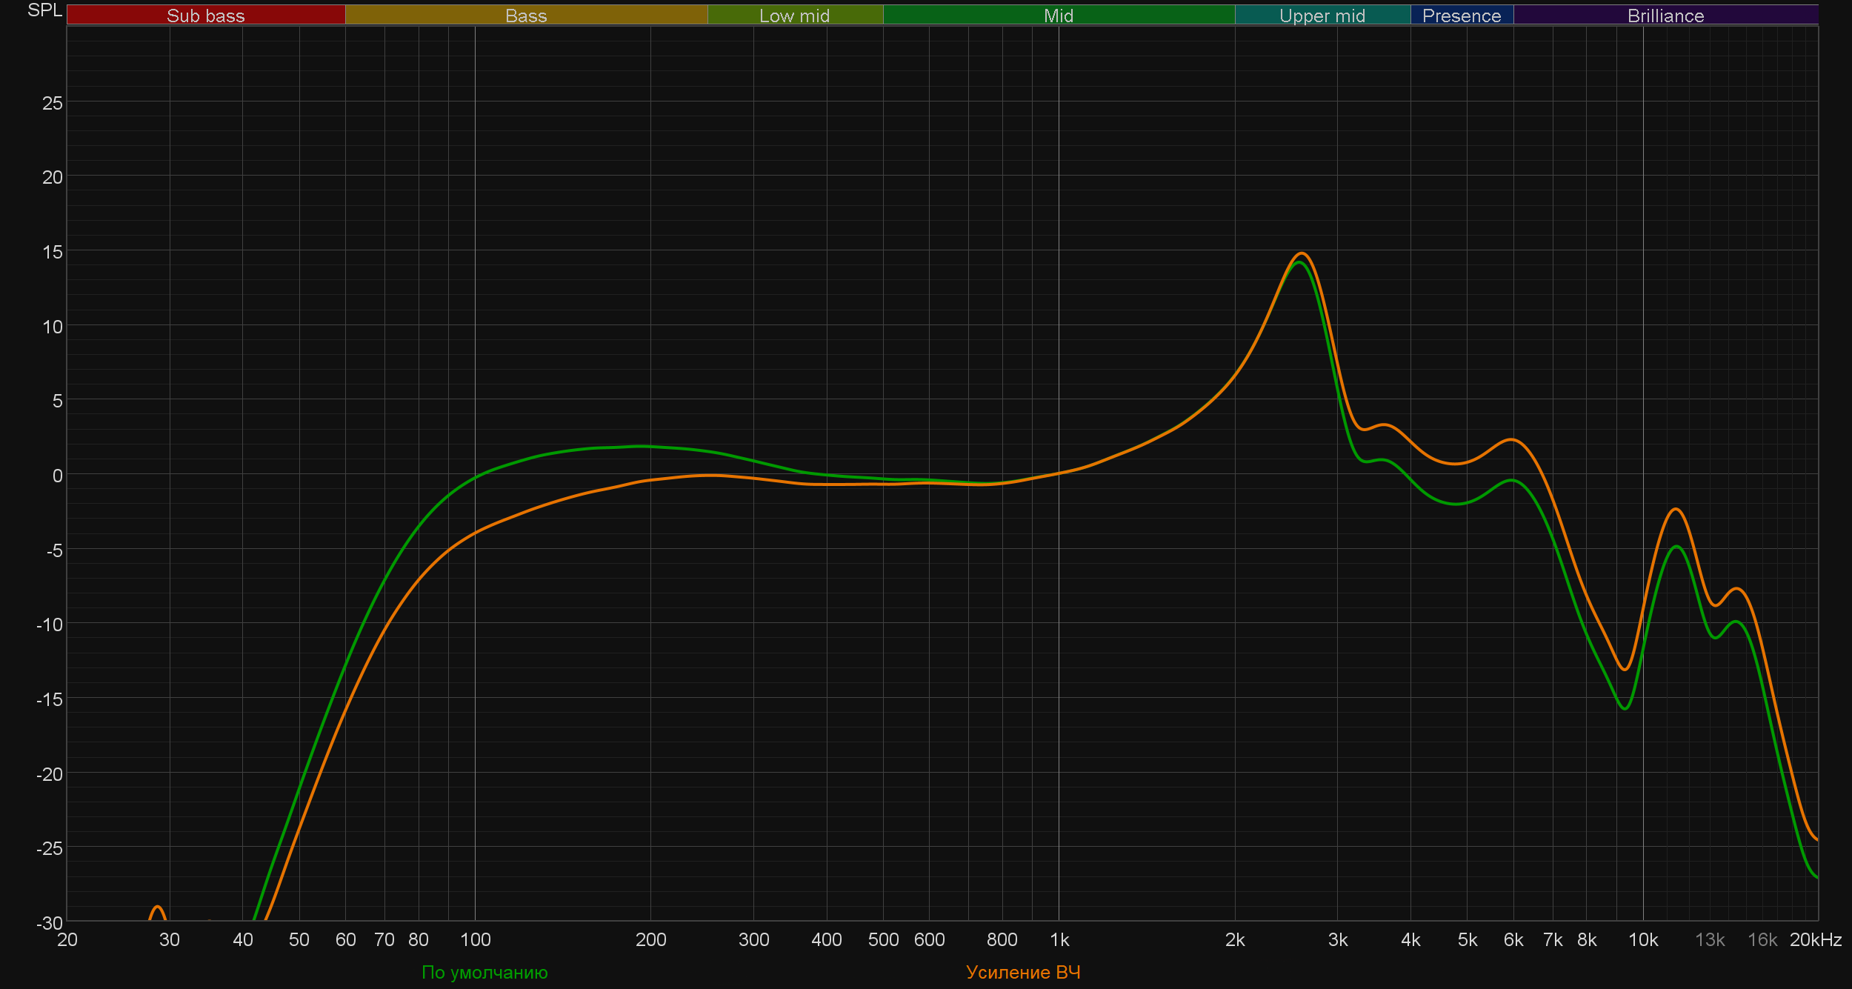Click the Upper mid band header
1852x989 pixels.
point(1322,16)
